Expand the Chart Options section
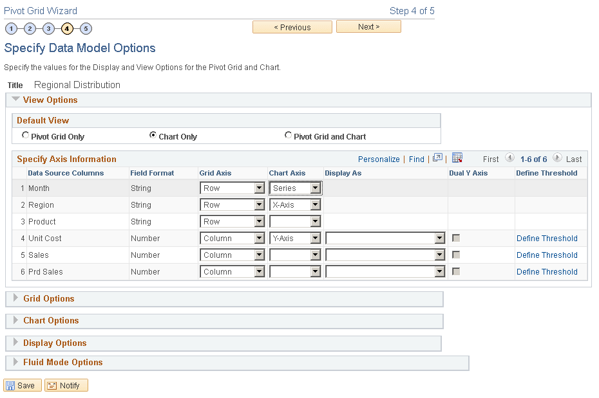The height and width of the screenshot is (398, 599). tap(52, 320)
